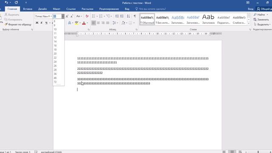Choose font size 14 from list
Viewport: 272px width, 153px height.
(x=59, y=42)
